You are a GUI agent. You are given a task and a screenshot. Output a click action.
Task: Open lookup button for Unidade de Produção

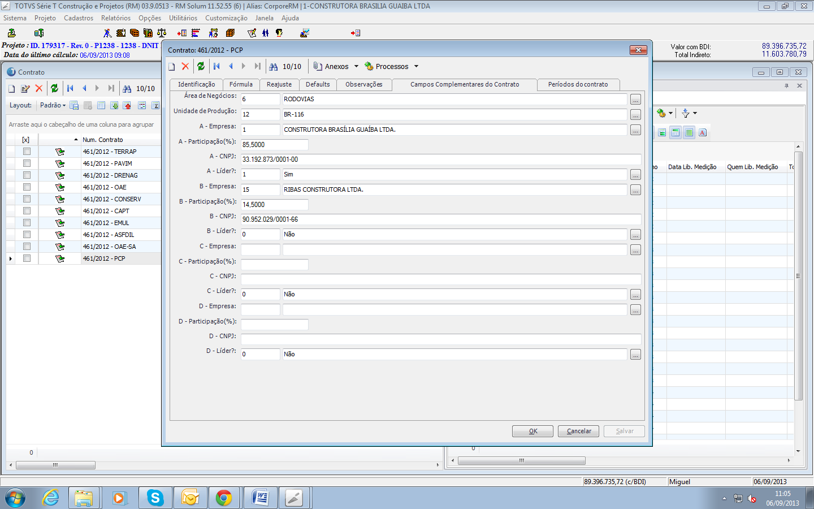[635, 115]
